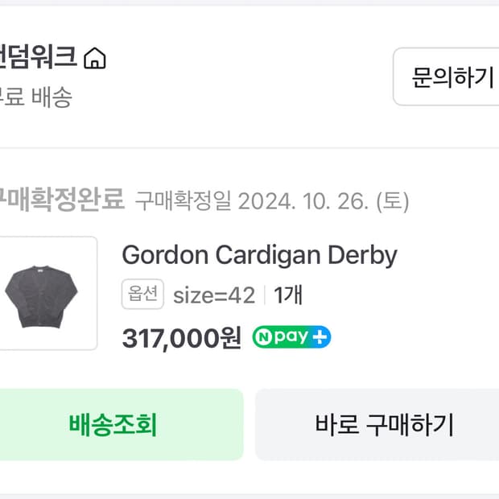
Task: Click the green N circle logo
Action: pos(262,337)
